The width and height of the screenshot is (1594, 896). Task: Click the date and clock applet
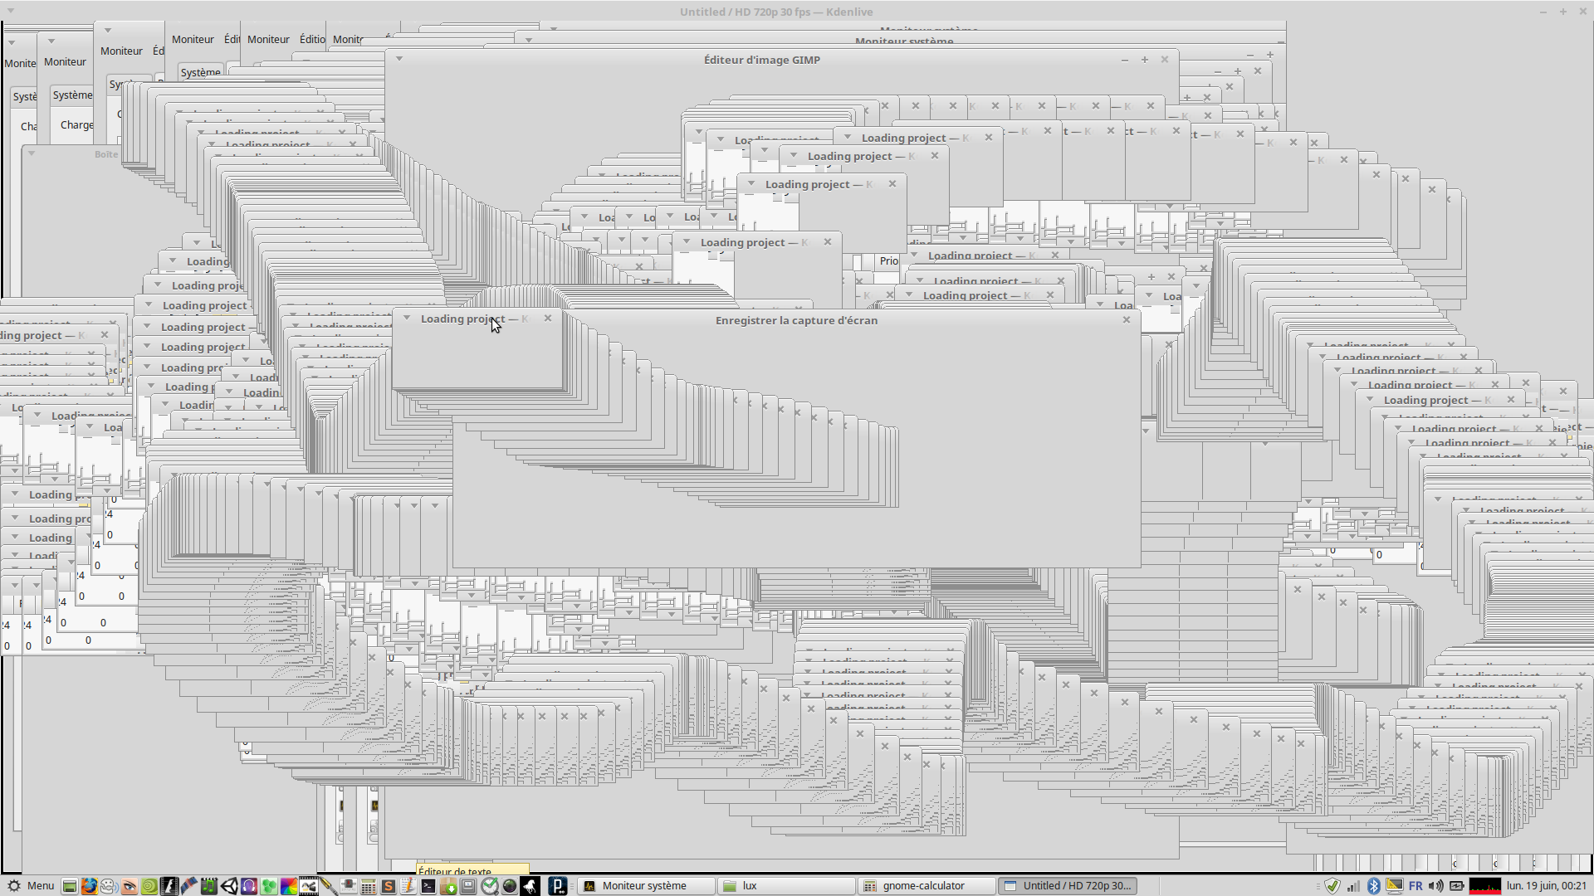click(1546, 886)
